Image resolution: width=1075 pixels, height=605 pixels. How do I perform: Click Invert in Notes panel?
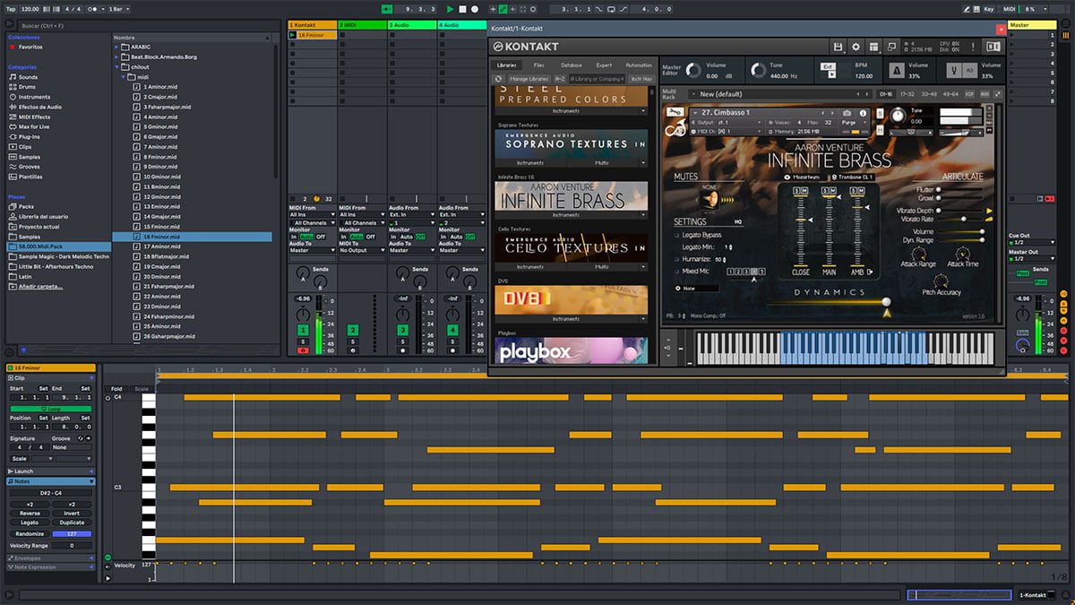point(72,513)
